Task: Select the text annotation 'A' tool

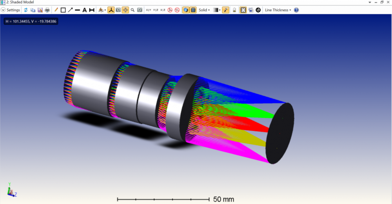Action: coord(84,10)
